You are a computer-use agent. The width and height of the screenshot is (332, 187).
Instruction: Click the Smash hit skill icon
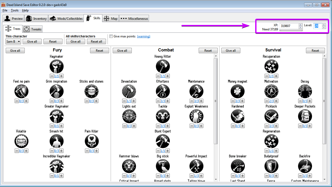point(57,141)
